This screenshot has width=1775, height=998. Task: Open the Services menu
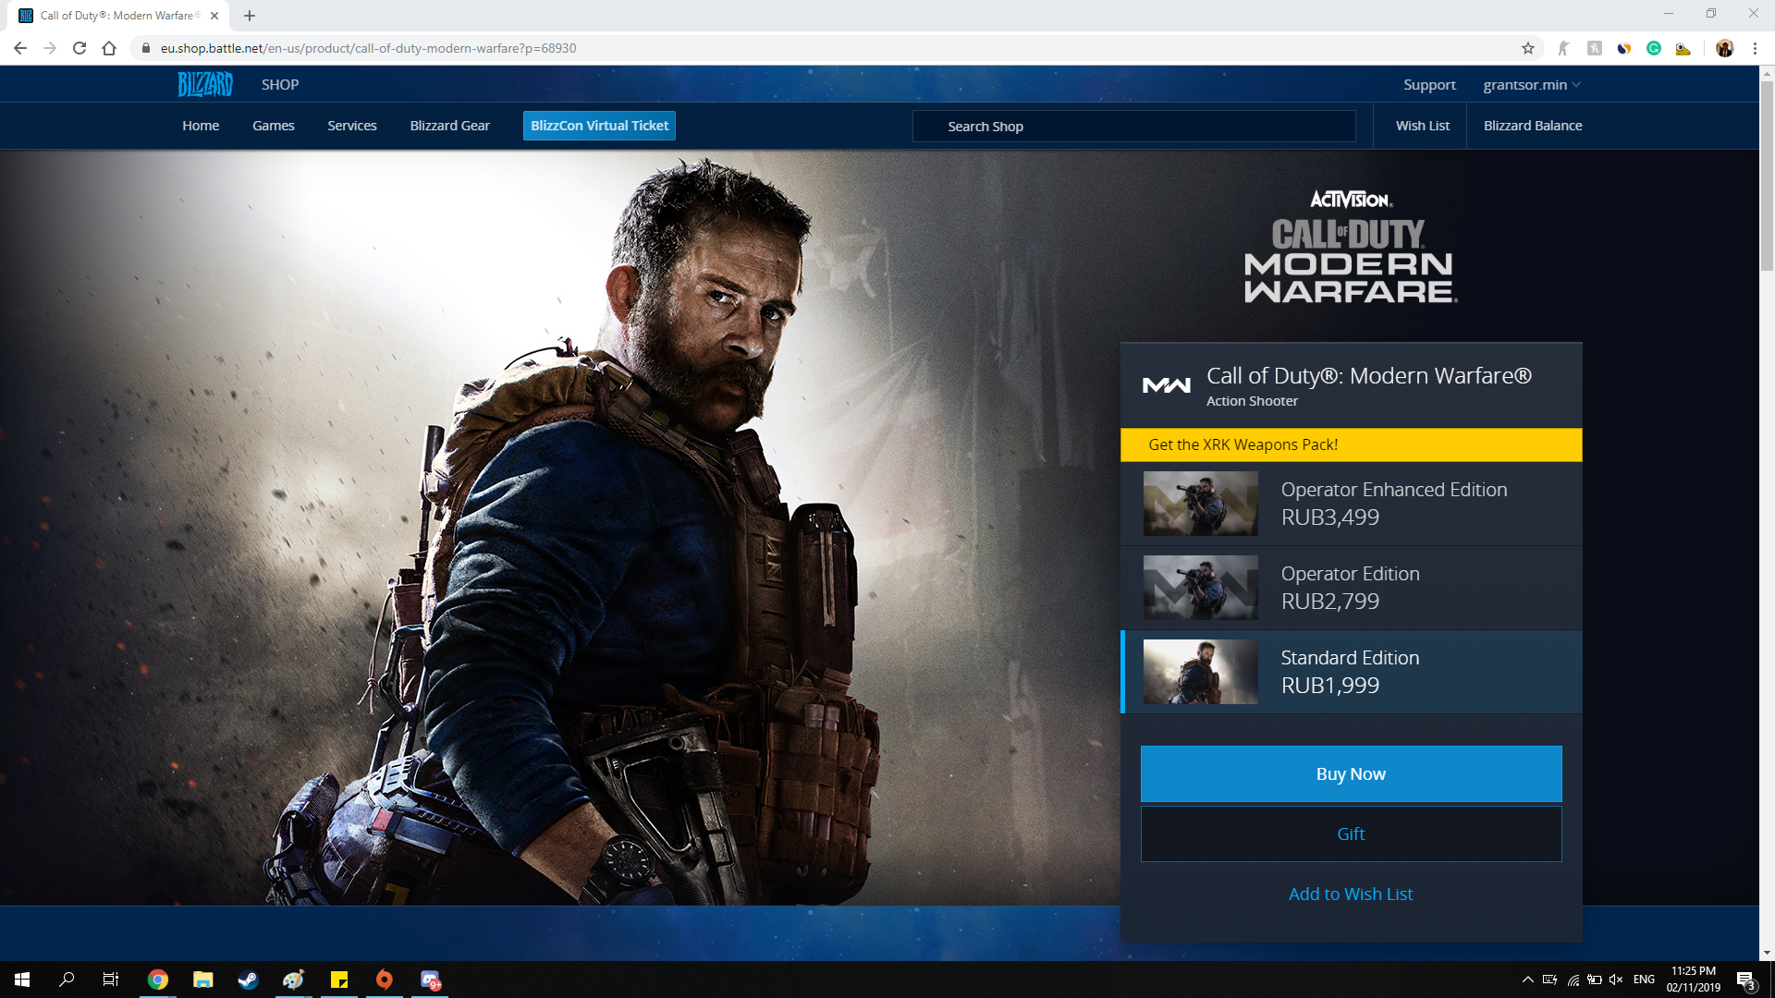(352, 126)
